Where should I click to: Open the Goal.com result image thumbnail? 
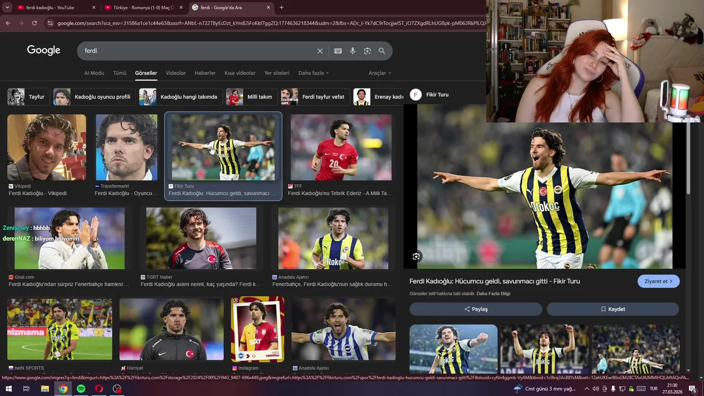tap(69, 238)
